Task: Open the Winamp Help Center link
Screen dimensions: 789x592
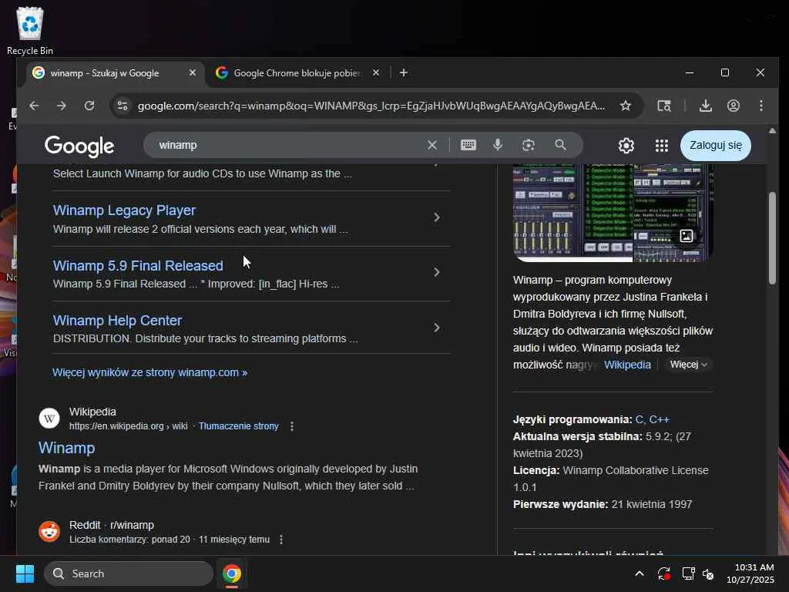Action: tap(117, 321)
